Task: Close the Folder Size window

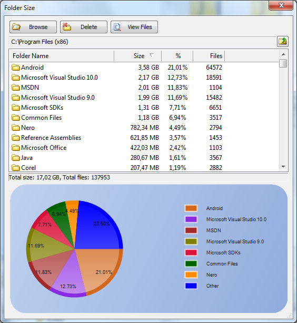Action: [281, 5]
